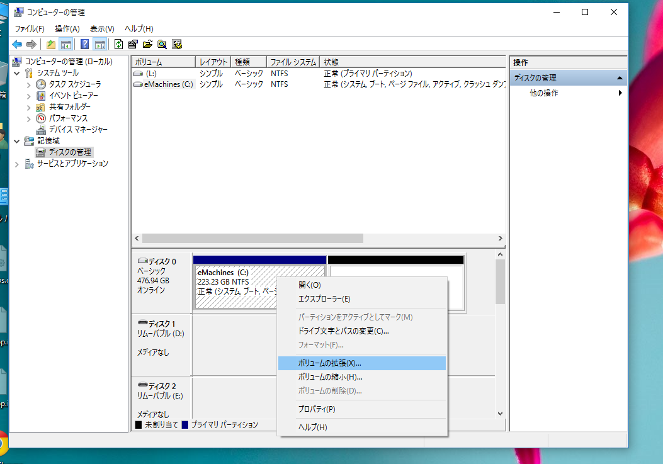
Task: Click the サービスとアプリケーション icon
Action: pos(29,164)
